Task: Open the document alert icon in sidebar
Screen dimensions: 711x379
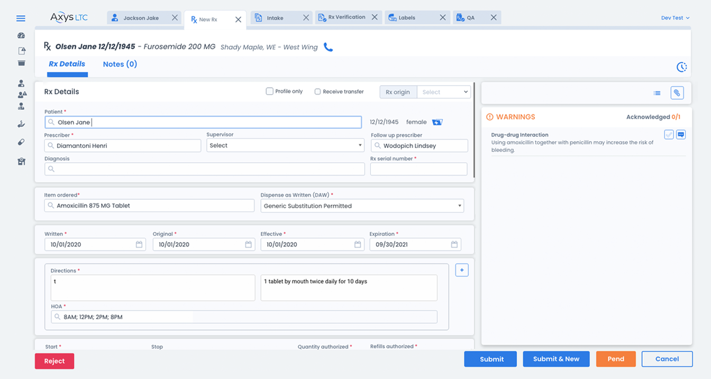Action: pos(22,51)
